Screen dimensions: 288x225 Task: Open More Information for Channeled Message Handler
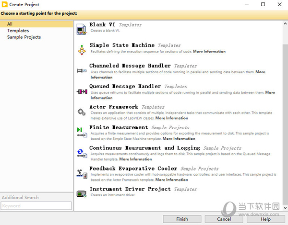coord(178,75)
